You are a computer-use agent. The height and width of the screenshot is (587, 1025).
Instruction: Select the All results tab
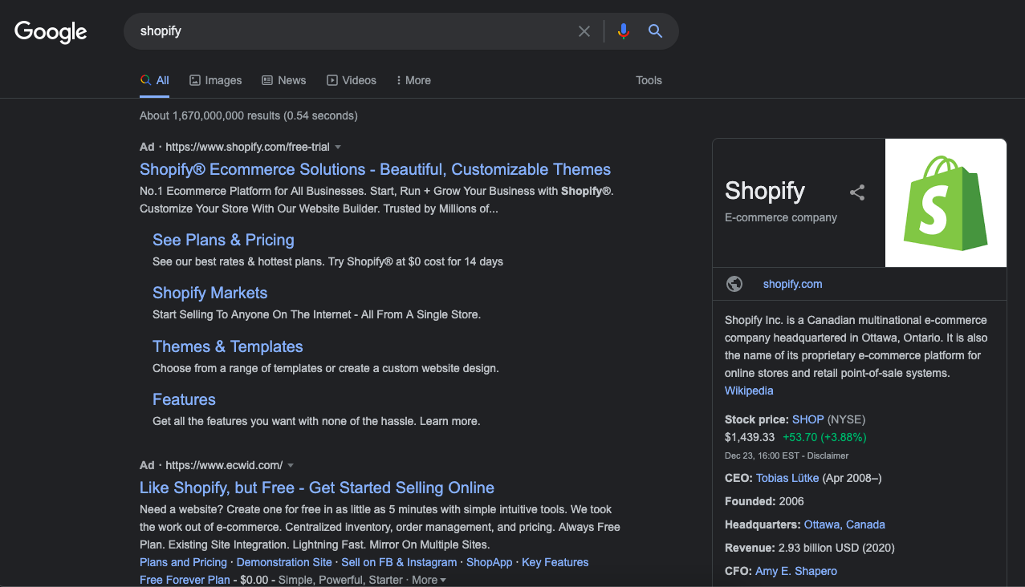(154, 80)
